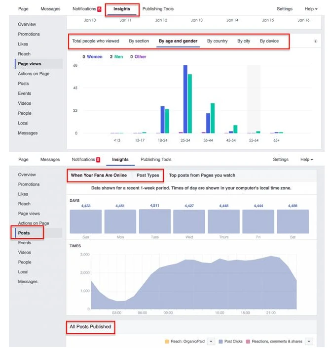The width and height of the screenshot is (331, 351).
Task: Expand the Help menu in the lower nav bar
Action: [307, 160]
